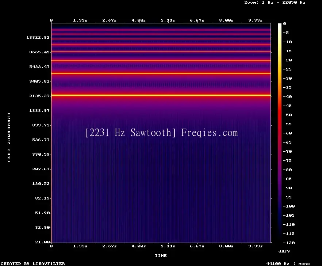Click the Zoom: 1 Hz - 22050 Hz text
This screenshot has width=322, height=266.
(x=275, y=3)
